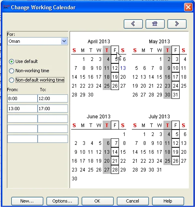Select the Non-working time option
The image size is (195, 207).
(x=12, y=71)
